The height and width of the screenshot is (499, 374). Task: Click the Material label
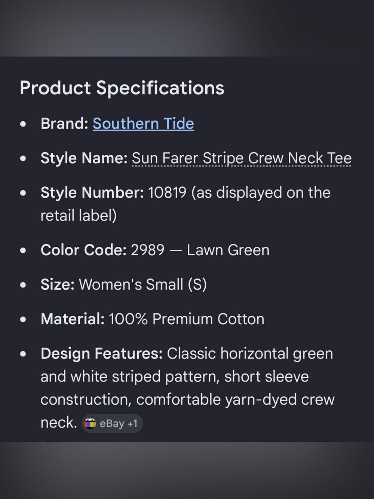coord(73,319)
